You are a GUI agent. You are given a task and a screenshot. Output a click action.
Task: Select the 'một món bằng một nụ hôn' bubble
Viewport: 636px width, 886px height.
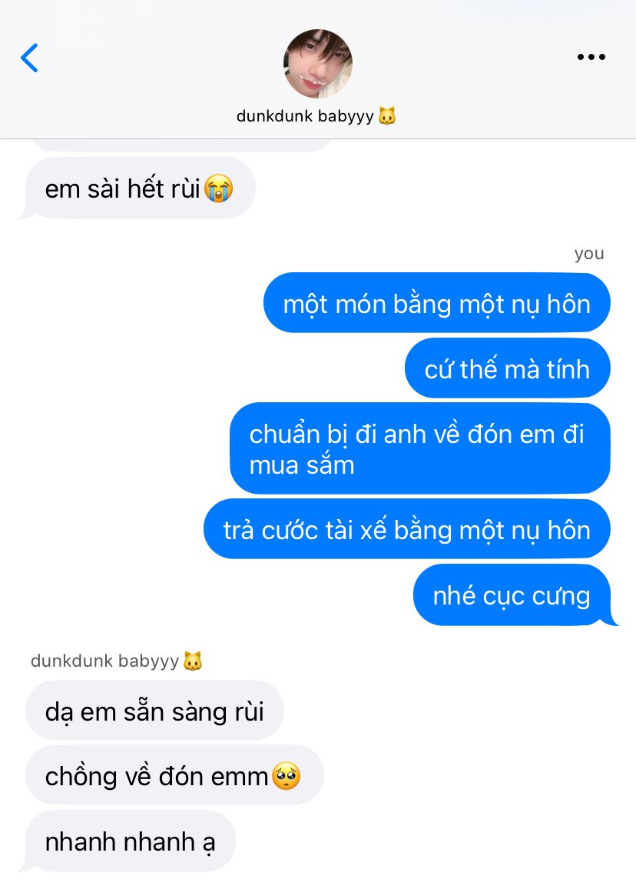click(437, 304)
